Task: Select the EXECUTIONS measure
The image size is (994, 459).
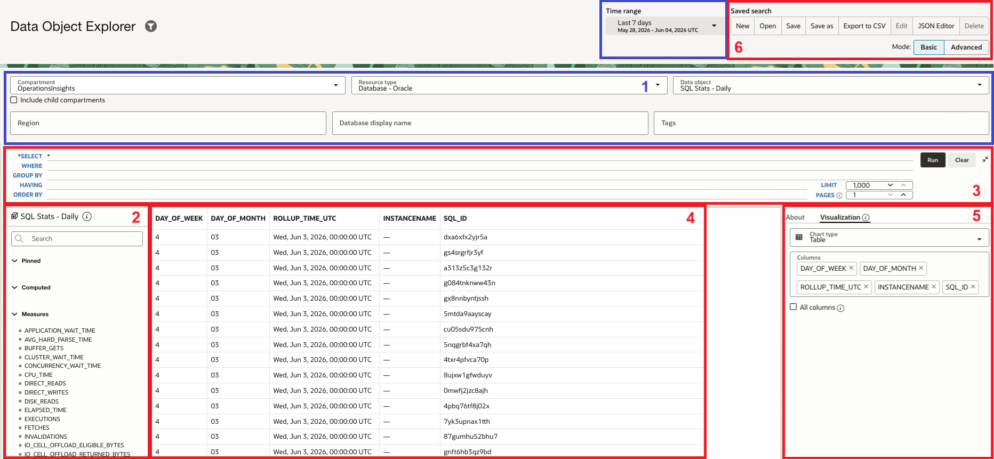Action: coord(42,419)
